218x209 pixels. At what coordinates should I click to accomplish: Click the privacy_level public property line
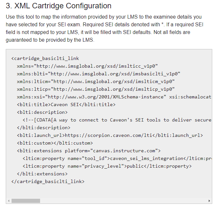pyautogui.click(x=107, y=166)
